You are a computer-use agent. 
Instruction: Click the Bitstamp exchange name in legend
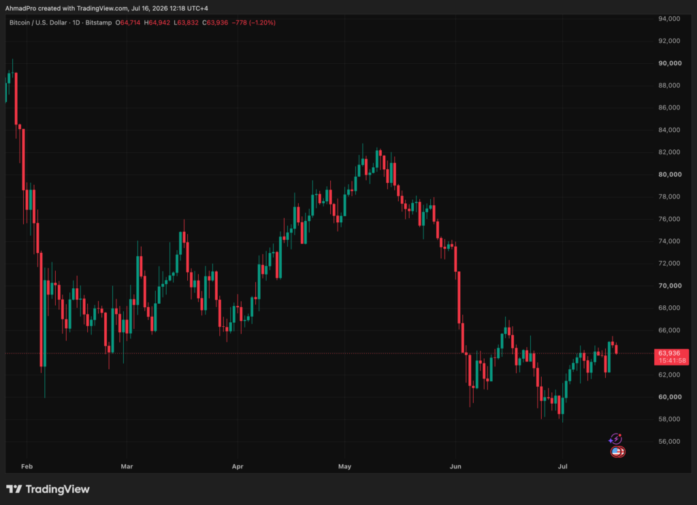pos(99,22)
